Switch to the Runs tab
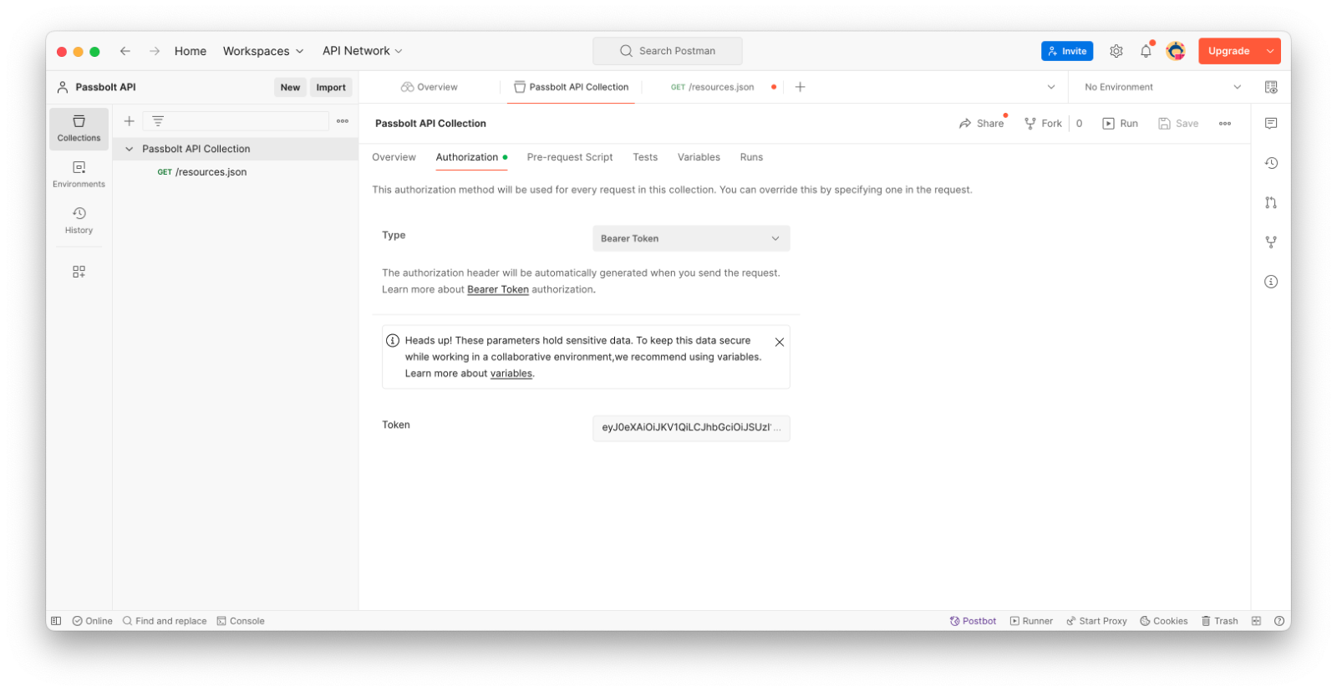 751,157
